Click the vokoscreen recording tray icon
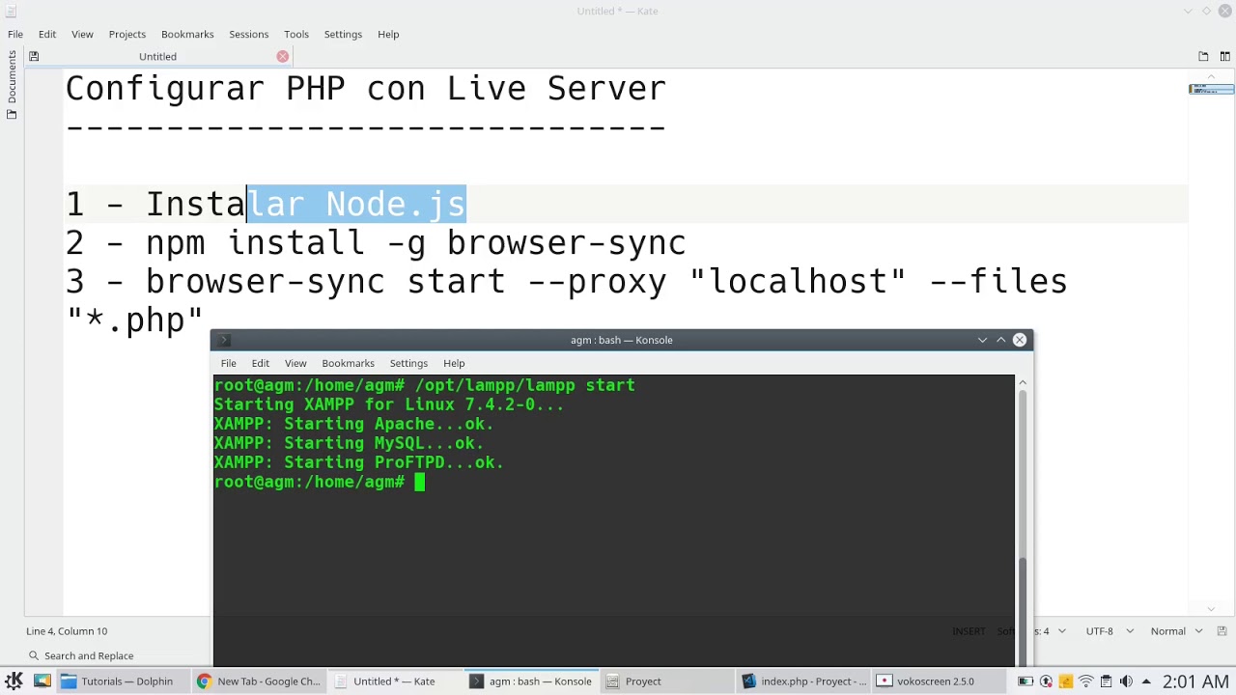 pyautogui.click(x=1046, y=681)
